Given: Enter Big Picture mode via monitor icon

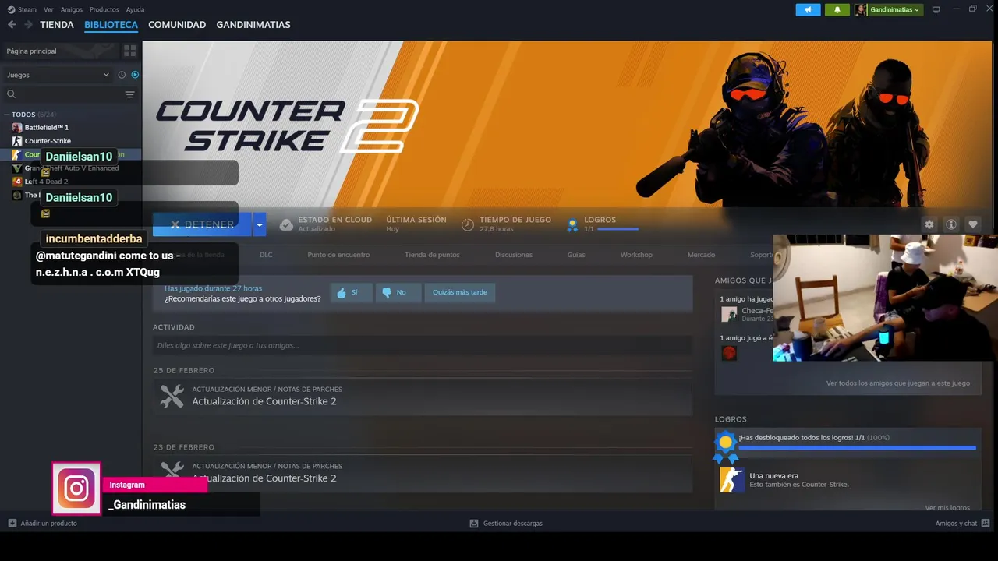Looking at the screenshot, I should click(936, 9).
